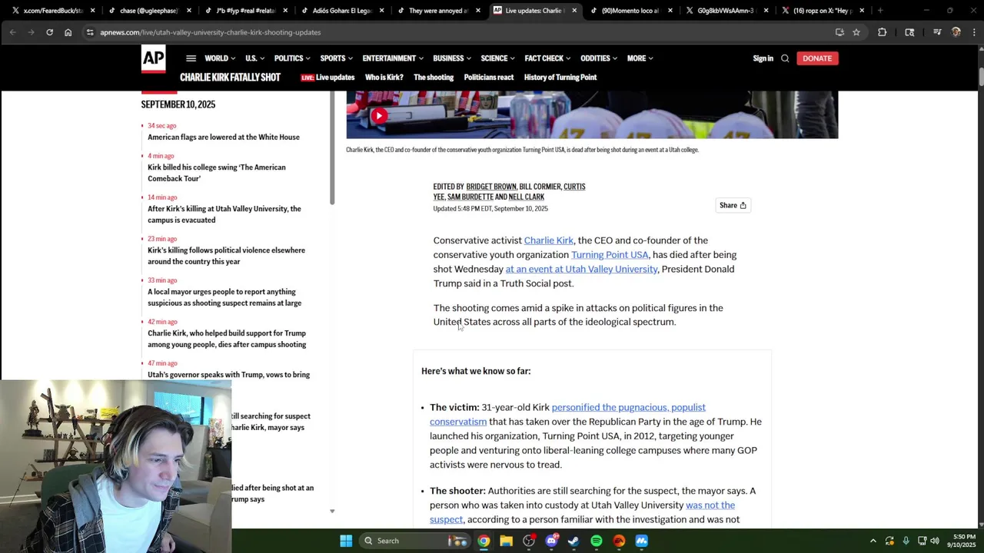Open the Chrome three-dot menu
This screenshot has height=553, width=984.
tap(973, 32)
